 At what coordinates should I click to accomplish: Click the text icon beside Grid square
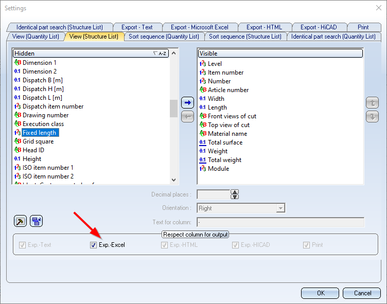(x=17, y=141)
